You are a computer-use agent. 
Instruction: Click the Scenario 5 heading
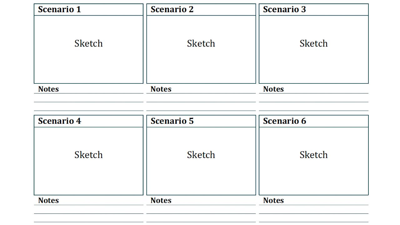pyautogui.click(x=172, y=121)
